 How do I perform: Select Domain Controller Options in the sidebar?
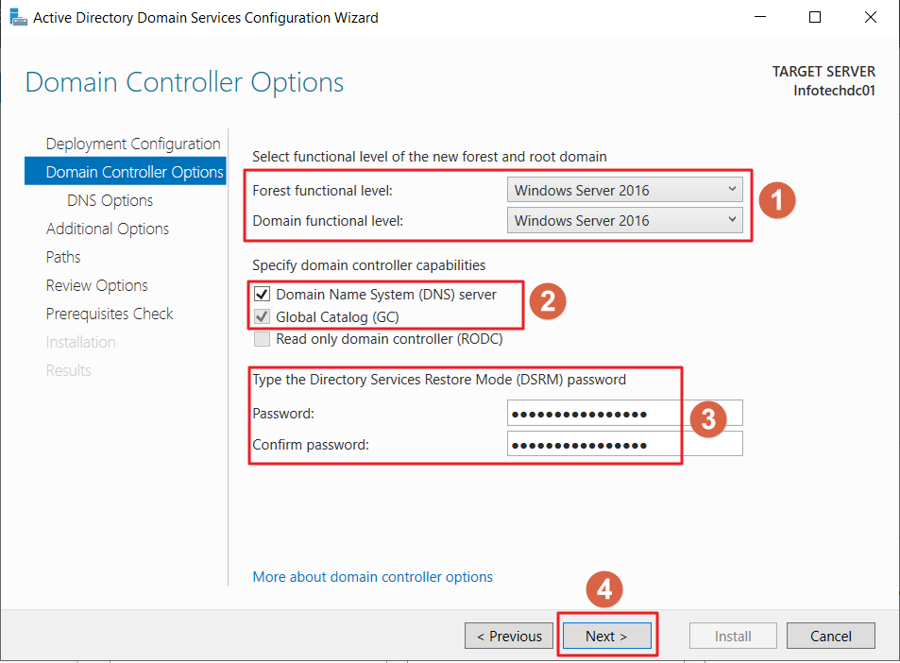(125, 172)
